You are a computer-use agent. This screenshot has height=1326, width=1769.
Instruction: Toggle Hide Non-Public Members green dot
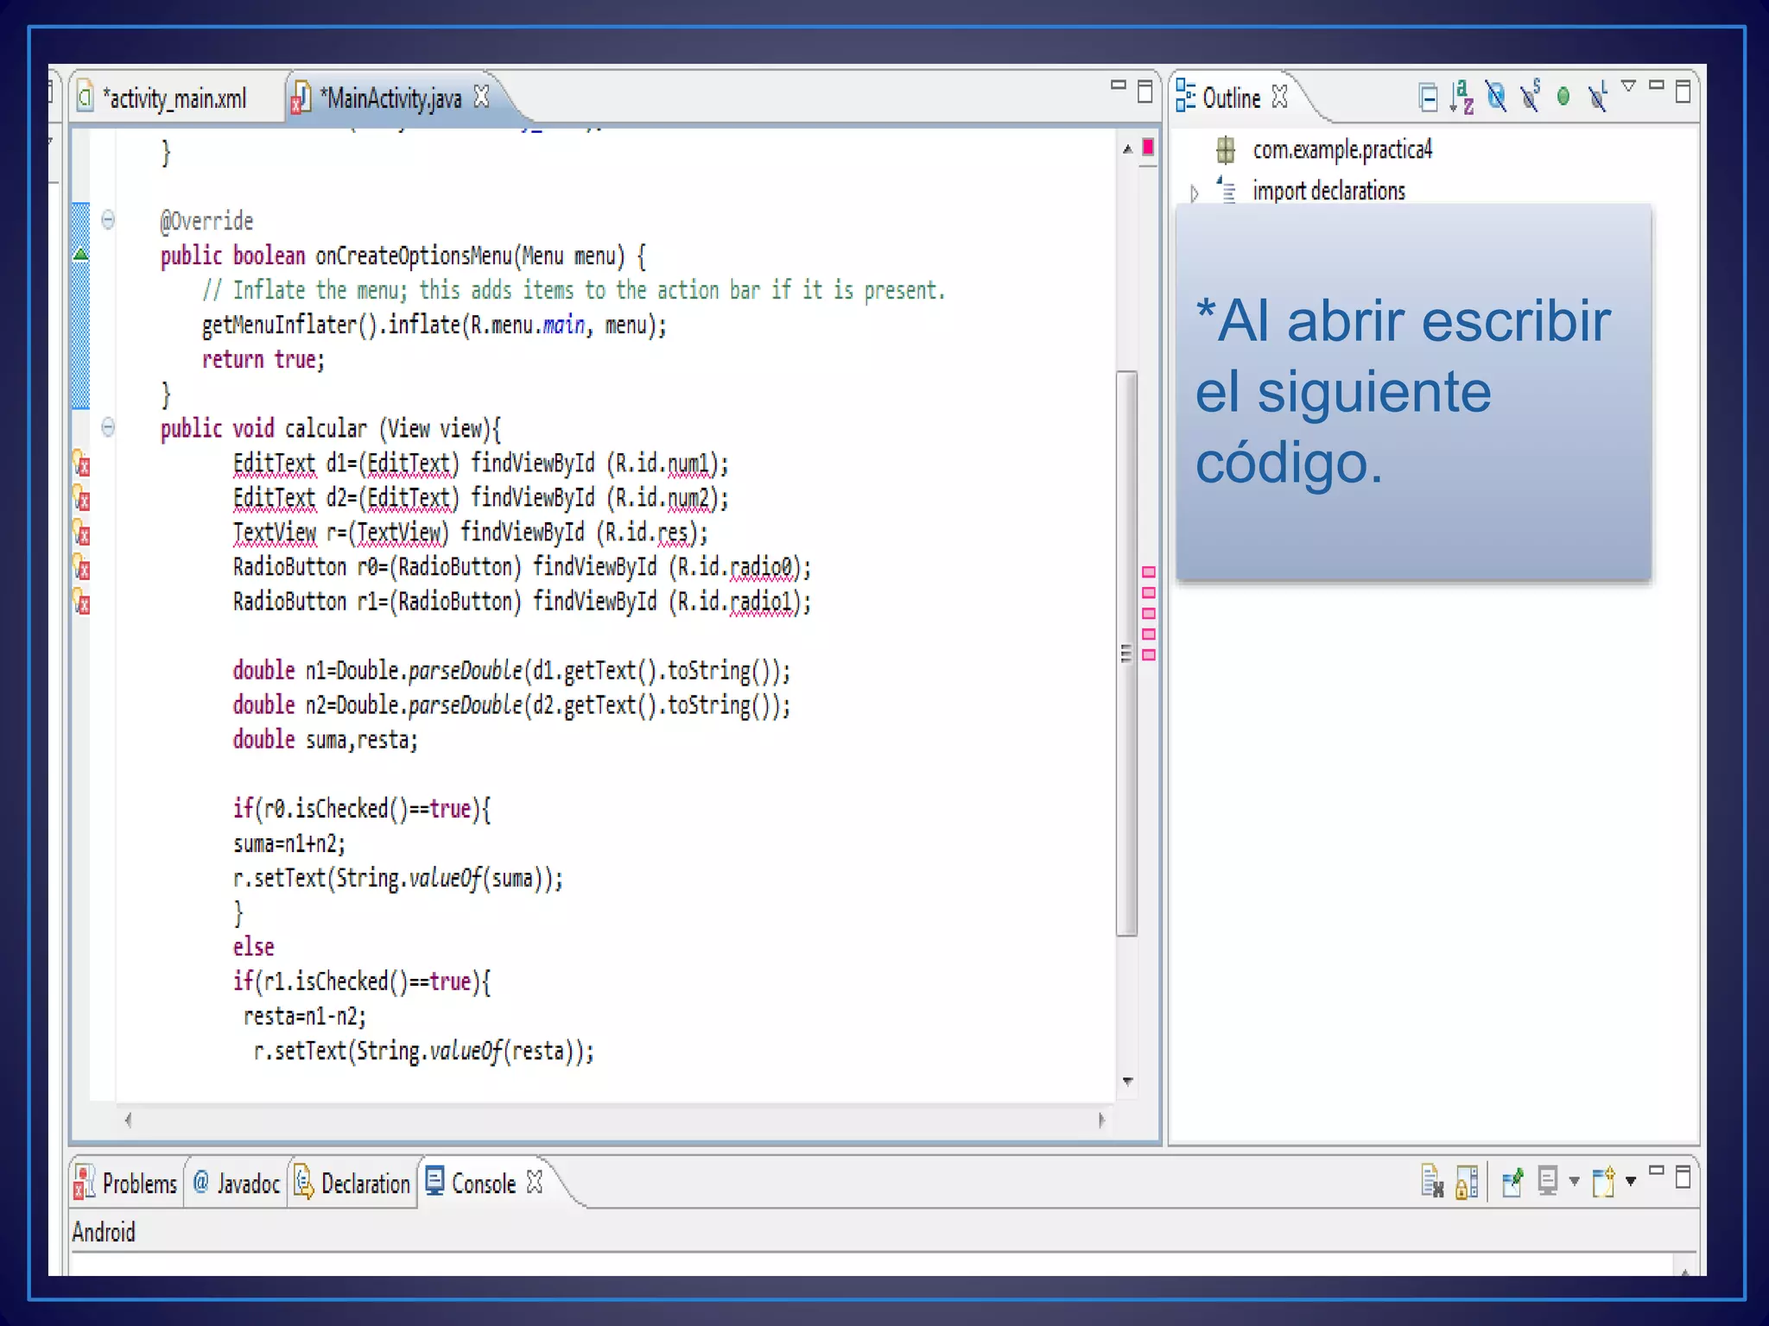(1563, 97)
